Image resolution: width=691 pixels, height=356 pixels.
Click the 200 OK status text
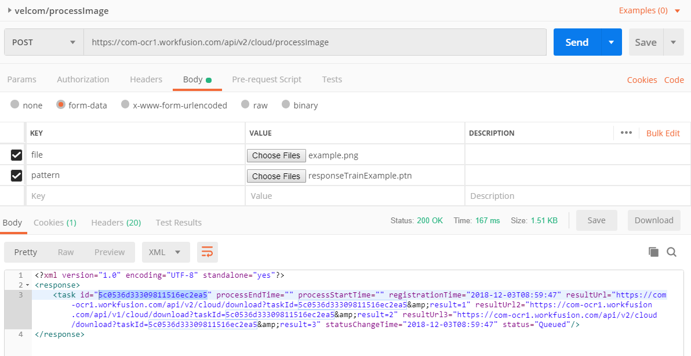430,220
